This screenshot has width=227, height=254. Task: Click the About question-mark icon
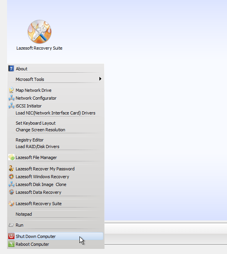point(11,68)
